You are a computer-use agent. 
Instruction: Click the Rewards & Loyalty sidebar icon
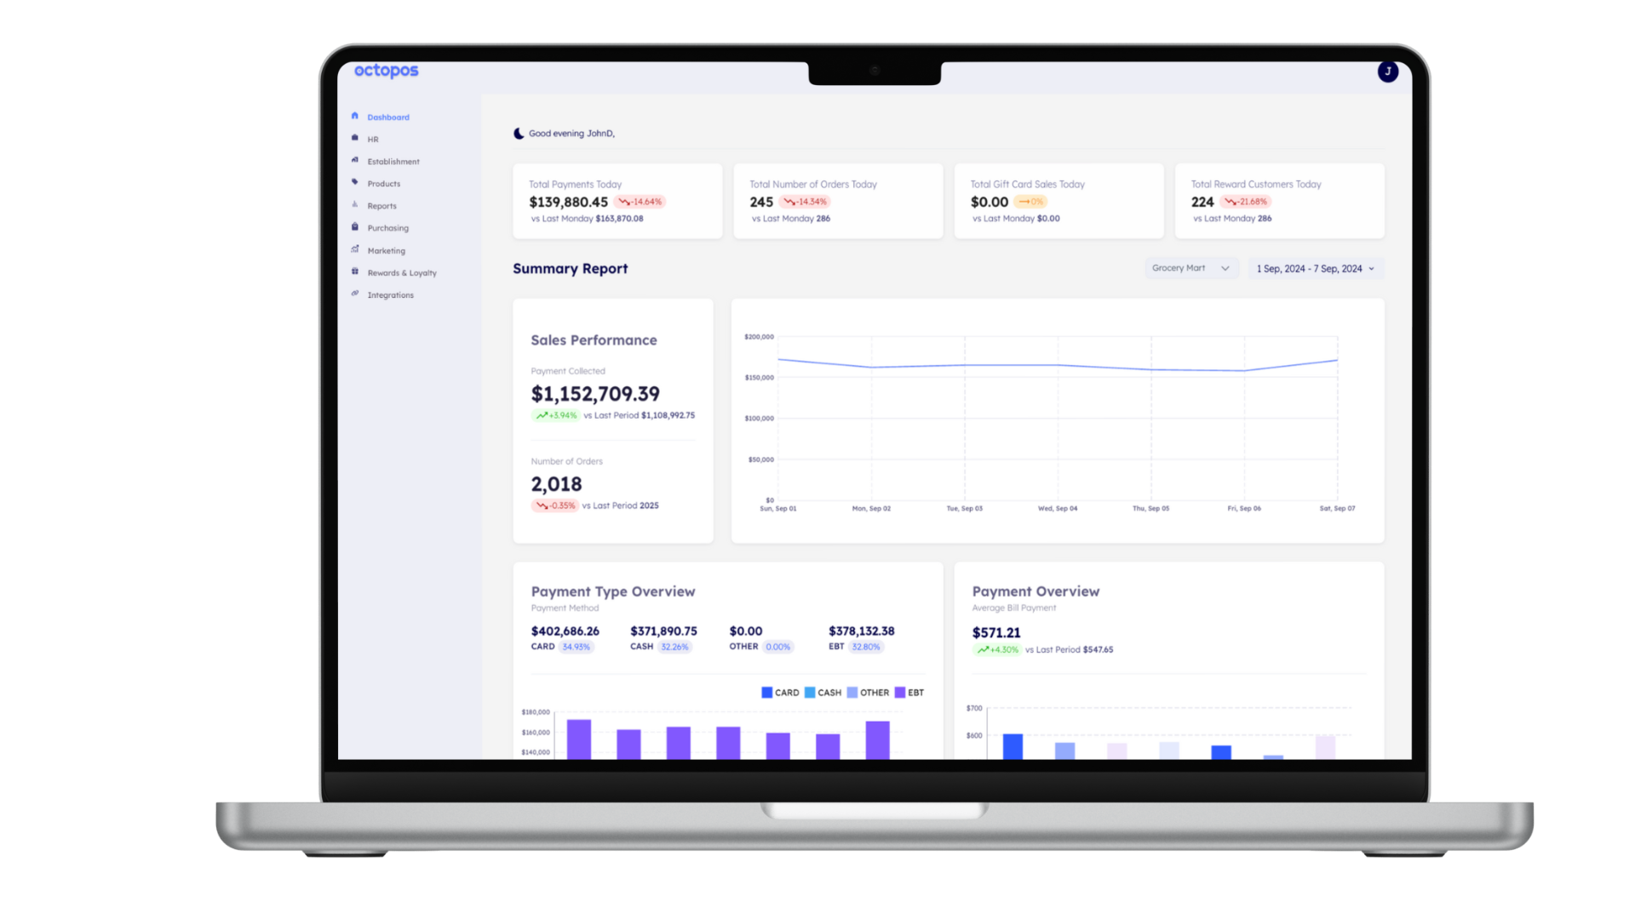coord(355,271)
